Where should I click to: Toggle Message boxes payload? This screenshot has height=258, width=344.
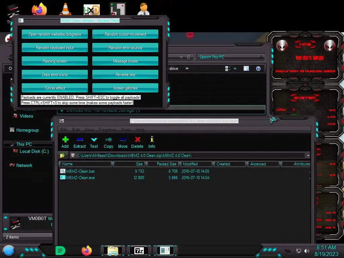pos(125,61)
